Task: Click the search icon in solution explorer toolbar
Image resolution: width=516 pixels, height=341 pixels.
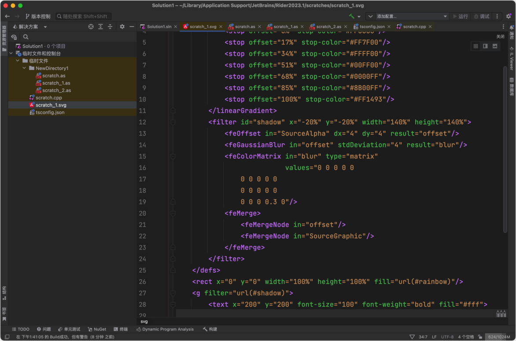Action: click(26, 37)
